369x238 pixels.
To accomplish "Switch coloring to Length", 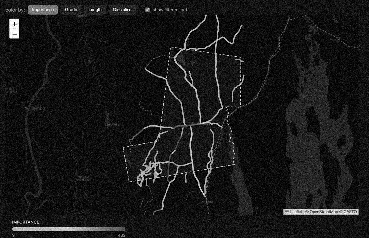I will pyautogui.click(x=95, y=10).
